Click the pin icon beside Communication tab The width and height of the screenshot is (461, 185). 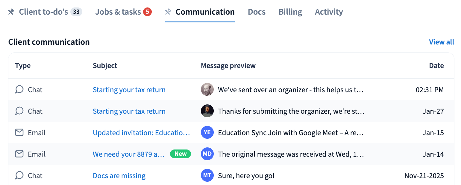[168, 12]
